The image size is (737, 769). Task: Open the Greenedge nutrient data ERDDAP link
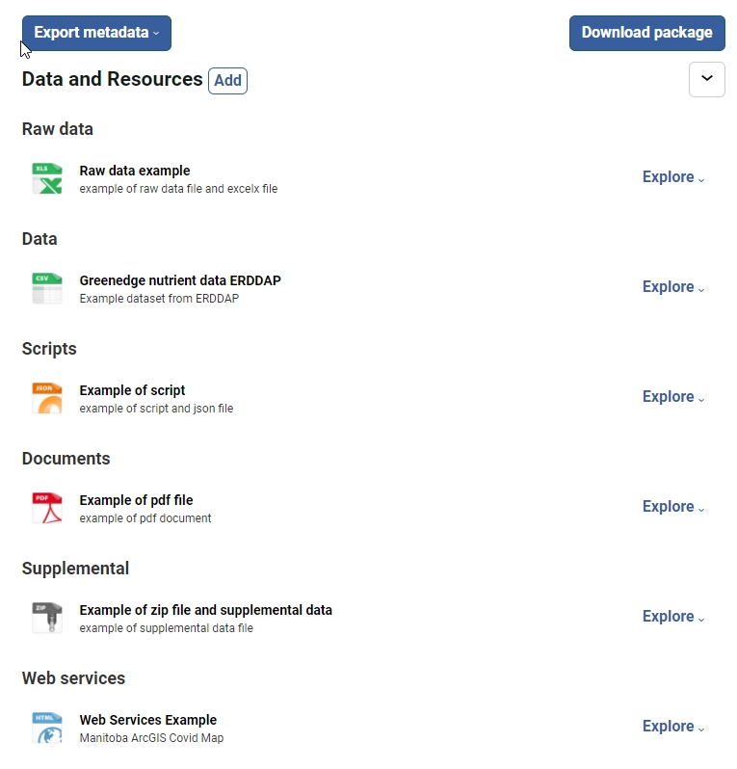[180, 280]
